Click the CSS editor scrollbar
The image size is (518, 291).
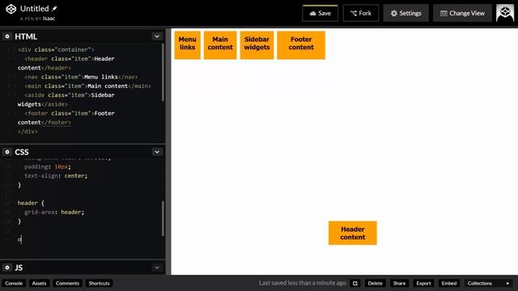click(x=163, y=218)
